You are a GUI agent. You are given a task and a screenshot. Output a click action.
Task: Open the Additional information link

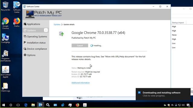pyautogui.click(x=81, y=83)
